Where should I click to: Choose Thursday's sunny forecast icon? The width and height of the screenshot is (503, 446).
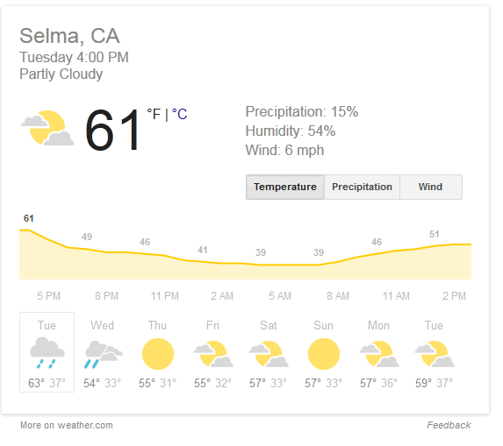(x=158, y=354)
